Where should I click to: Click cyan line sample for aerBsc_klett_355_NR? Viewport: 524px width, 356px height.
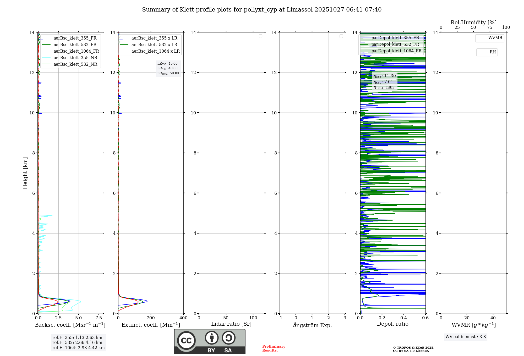[x=46, y=58]
